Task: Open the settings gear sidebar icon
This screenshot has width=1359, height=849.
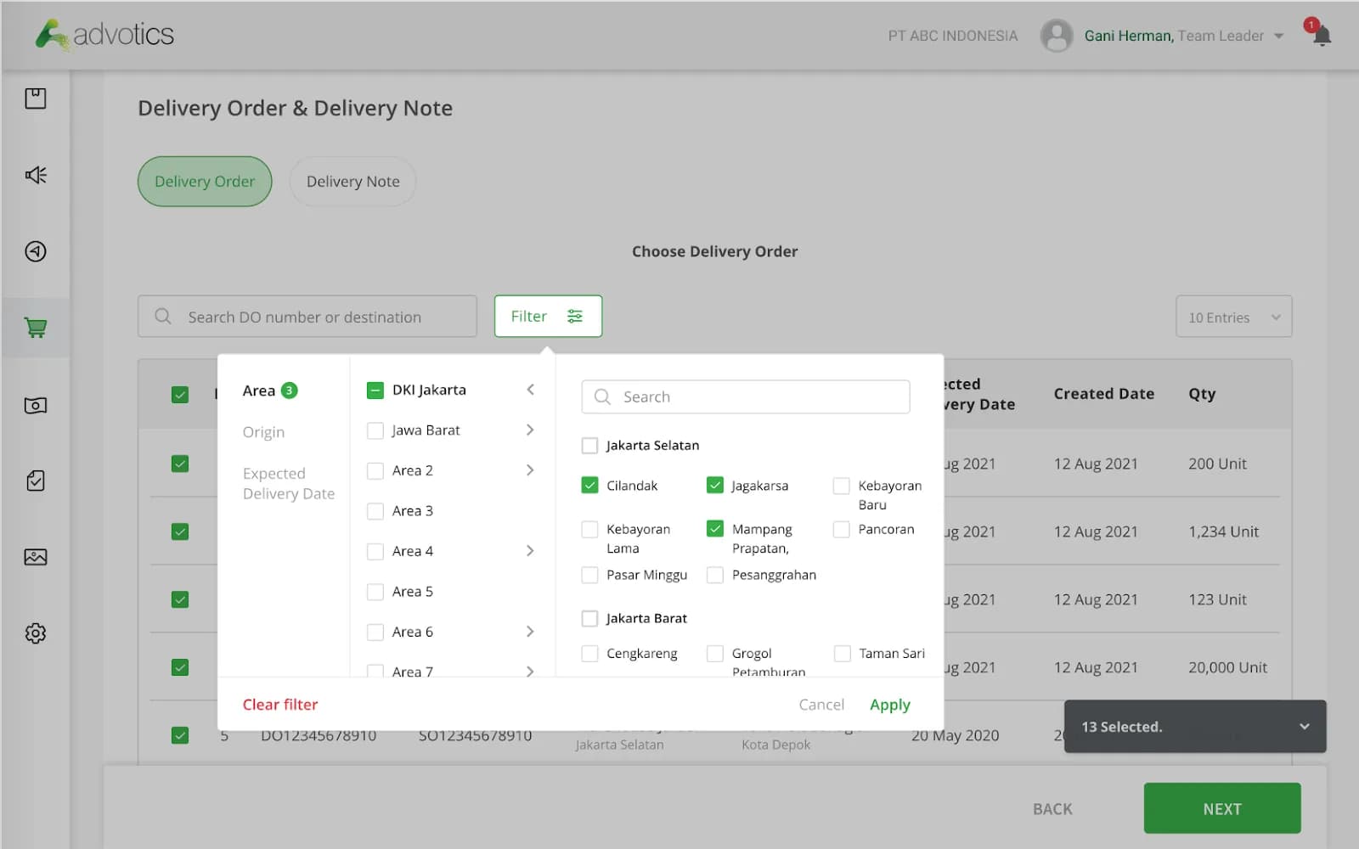Action: pos(36,633)
